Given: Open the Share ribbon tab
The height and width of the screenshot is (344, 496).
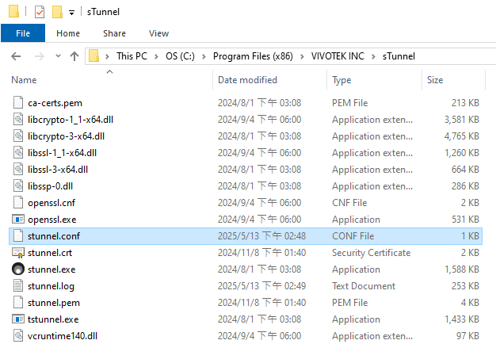Looking at the screenshot, I should point(114,33).
